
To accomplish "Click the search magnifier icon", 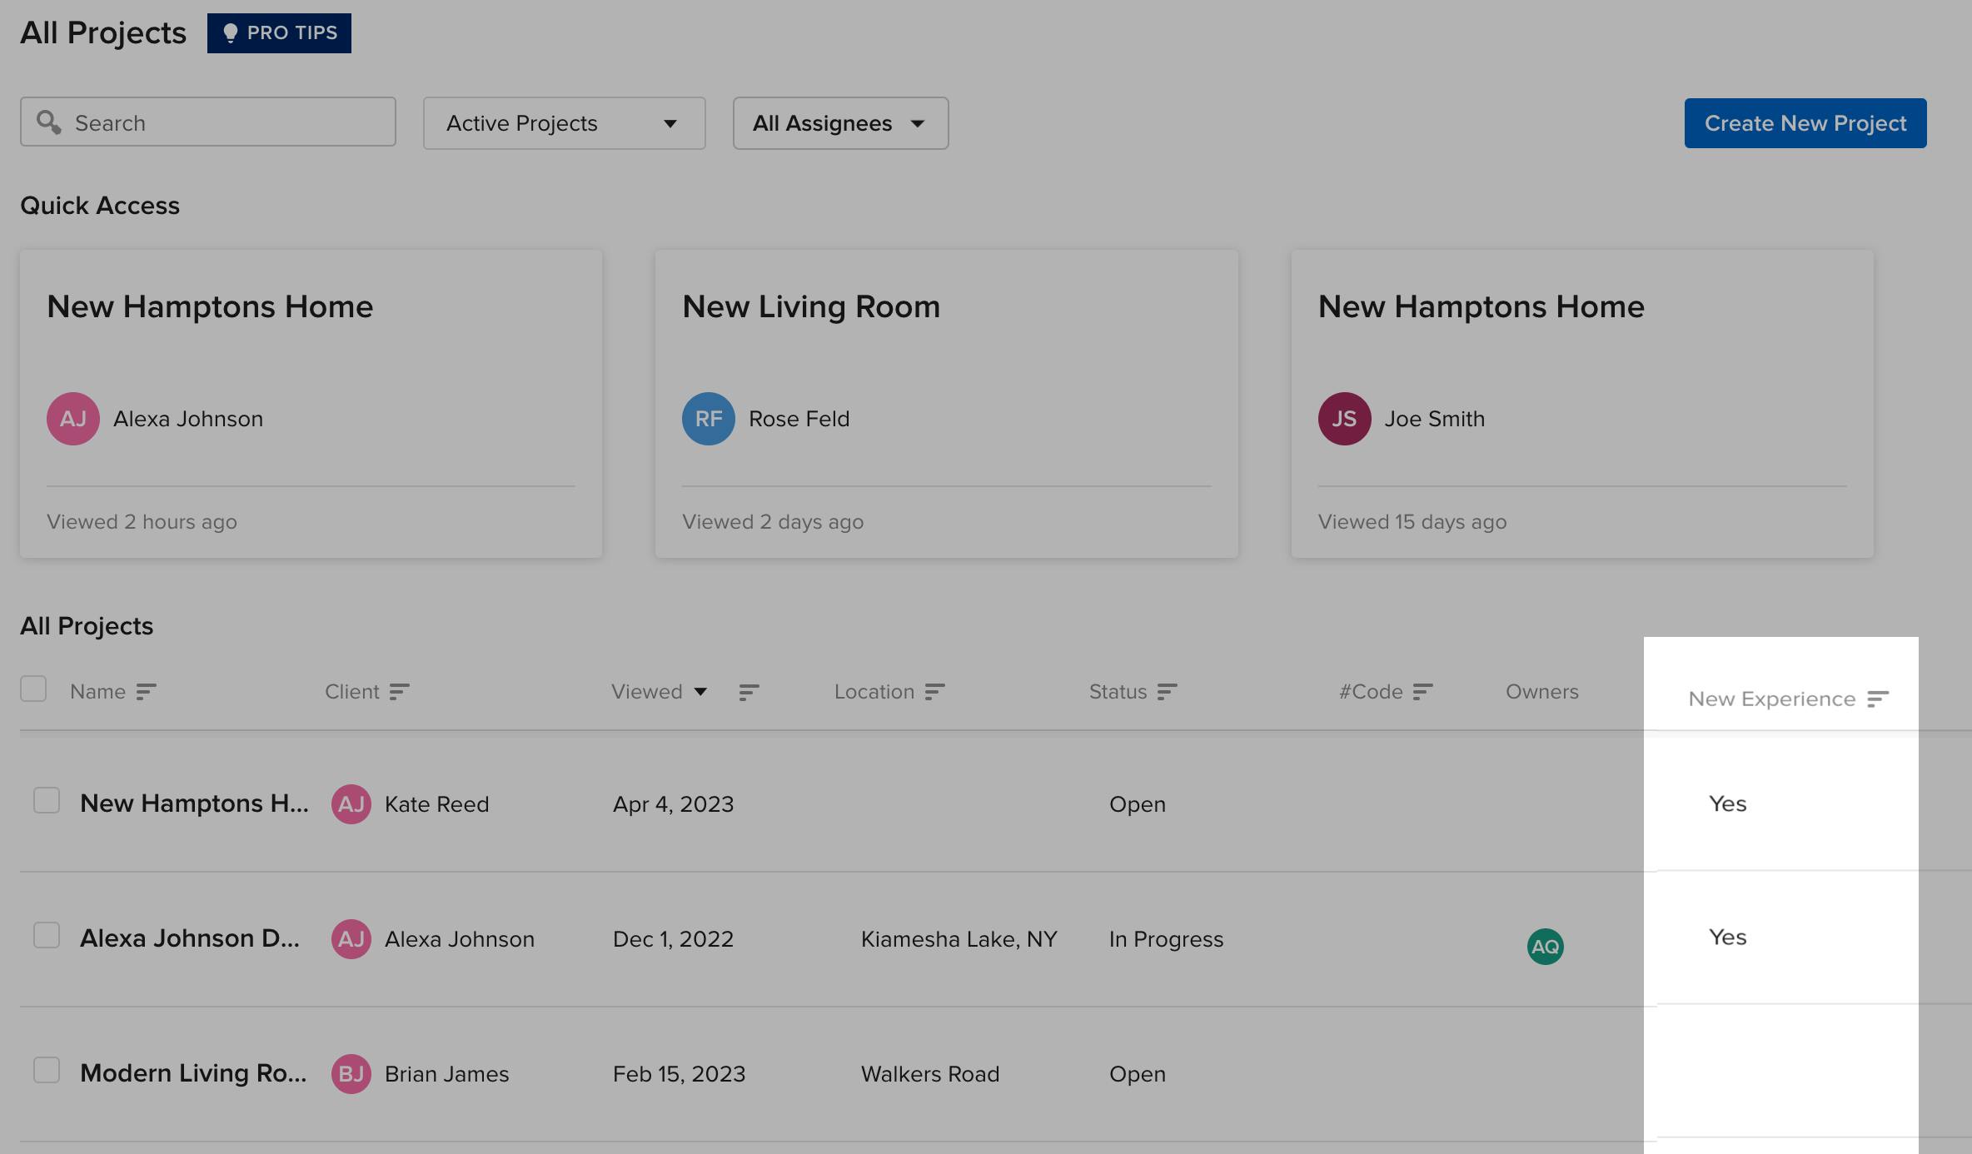I will pyautogui.click(x=49, y=122).
